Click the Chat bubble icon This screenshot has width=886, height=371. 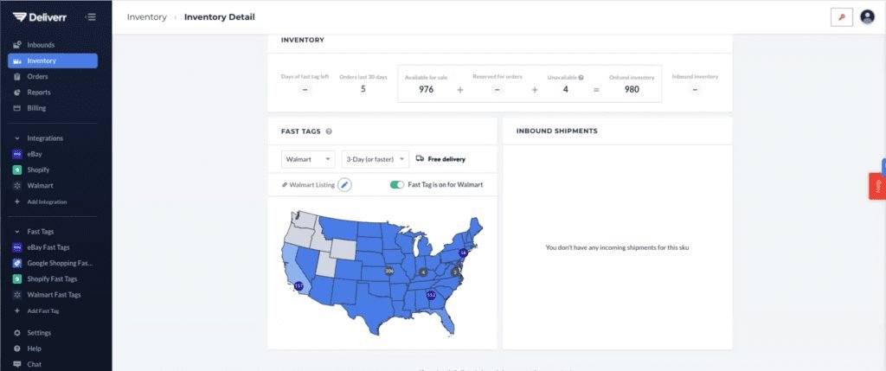[17, 364]
